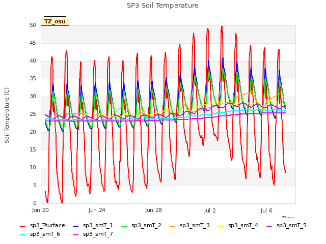Screen dimensions: 326x244
Task: Click the 35 y-axis tick label
Action: tap(33, 79)
